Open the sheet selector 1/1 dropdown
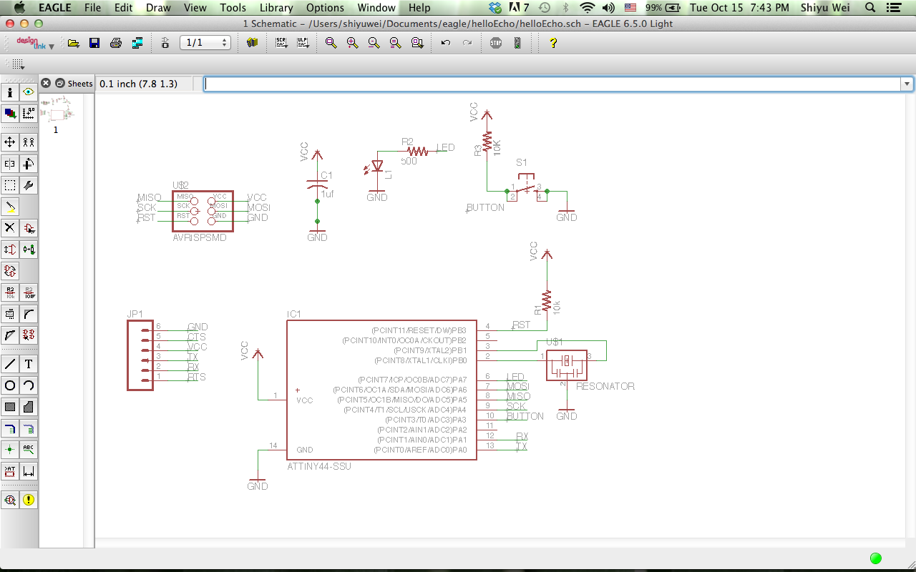 pyautogui.click(x=205, y=43)
